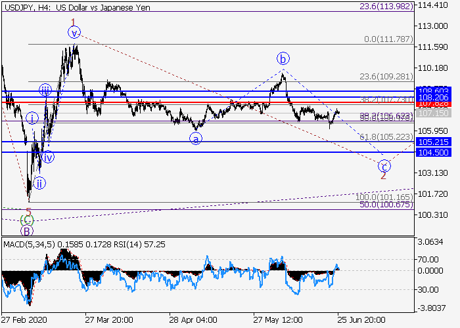
Task: Click the red wave 1 label at top
Action: (74, 22)
